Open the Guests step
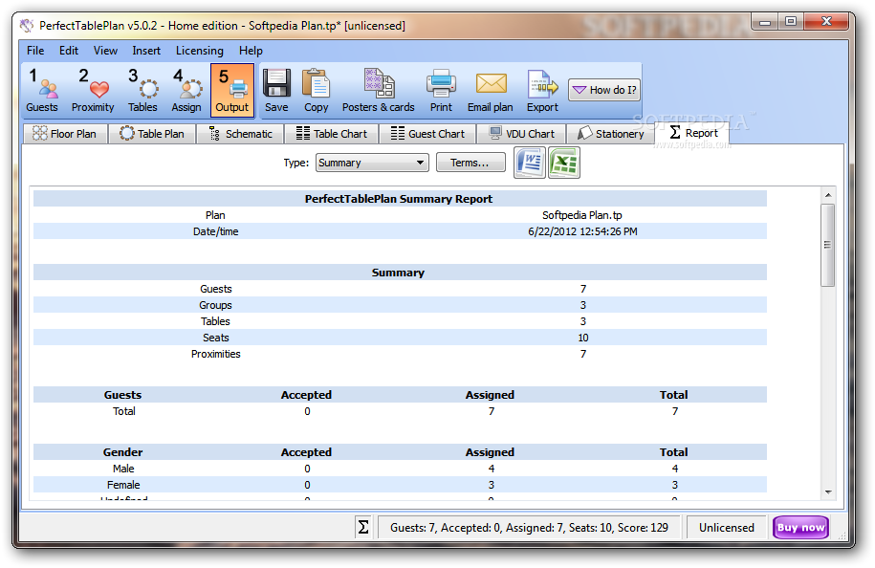Image resolution: width=875 pixels, height=568 pixels. 42,91
